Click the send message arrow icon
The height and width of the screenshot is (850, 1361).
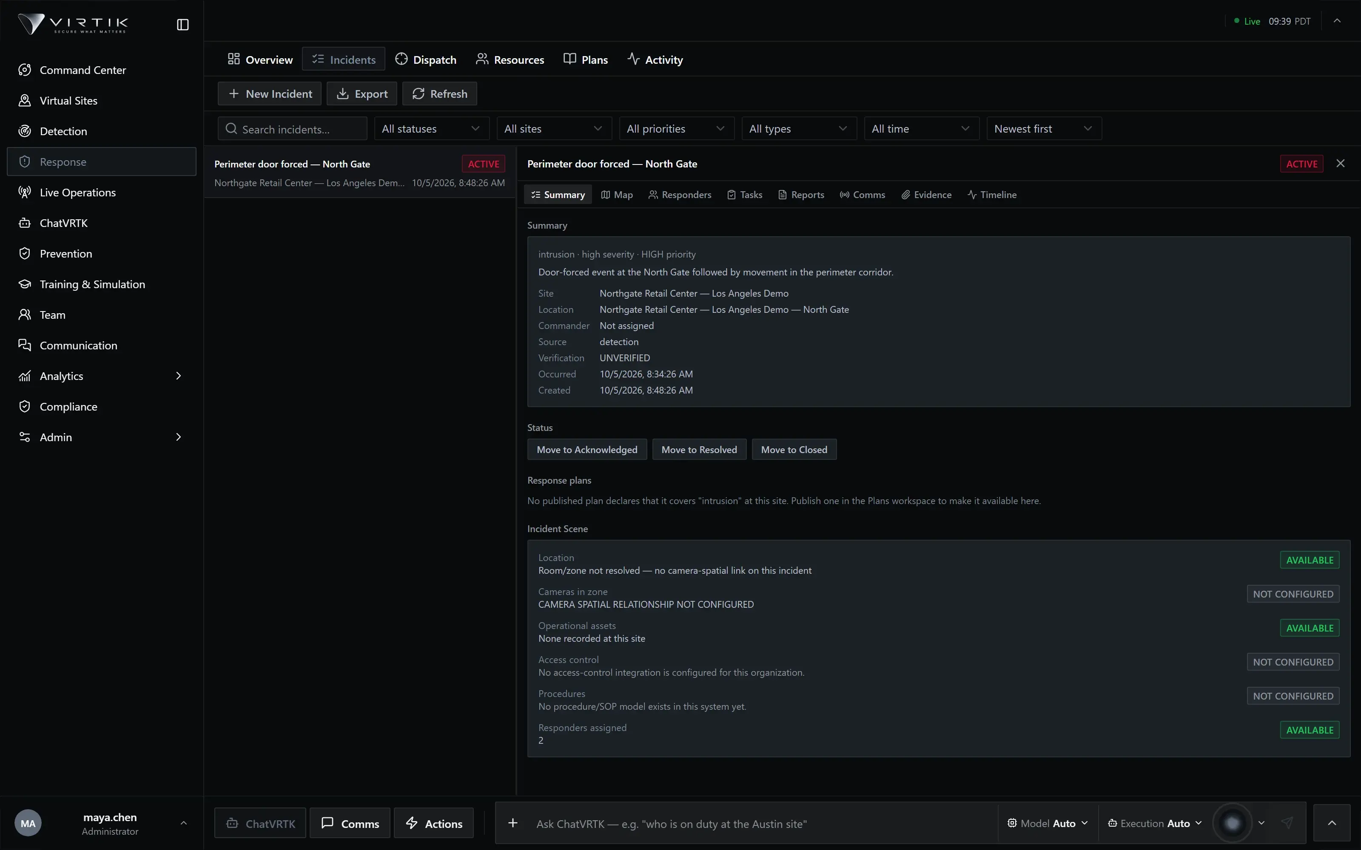tap(1287, 824)
